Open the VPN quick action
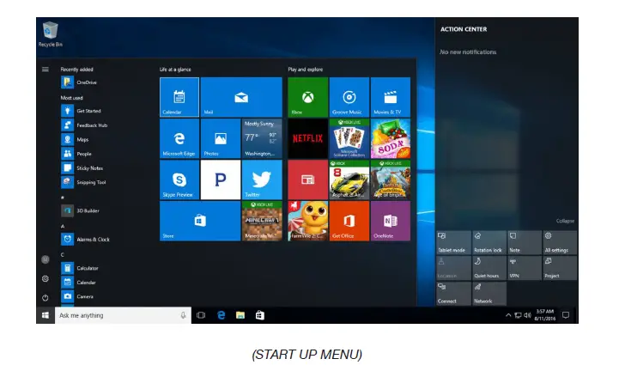The image size is (619, 365). point(525,268)
